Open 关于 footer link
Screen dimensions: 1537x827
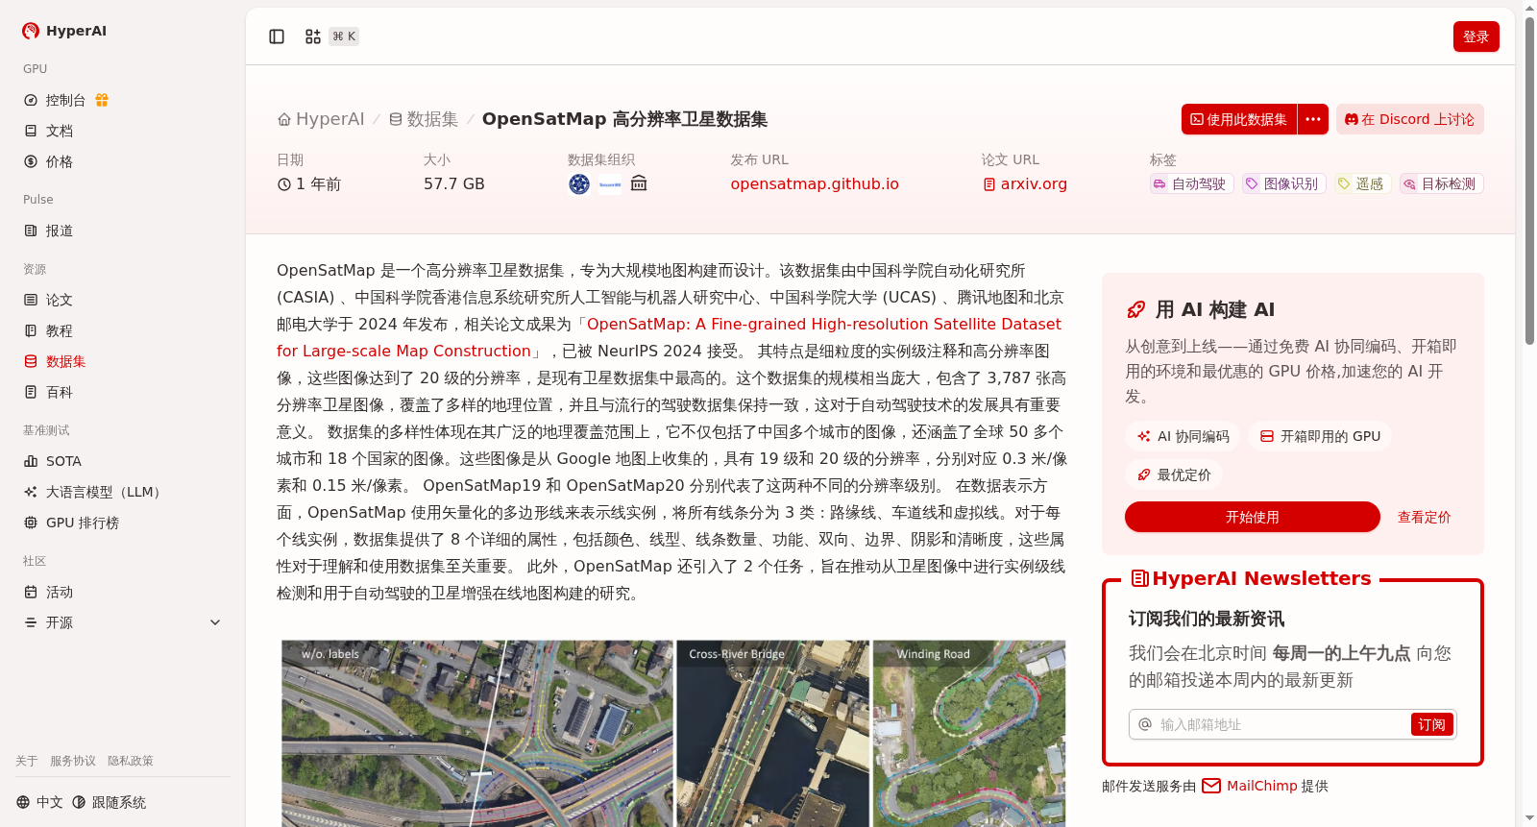(26, 761)
